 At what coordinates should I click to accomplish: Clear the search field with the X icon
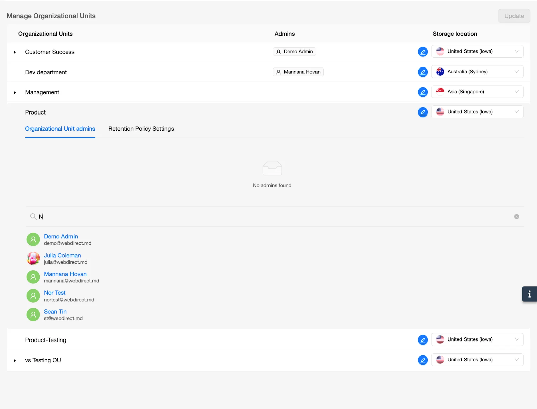[516, 216]
